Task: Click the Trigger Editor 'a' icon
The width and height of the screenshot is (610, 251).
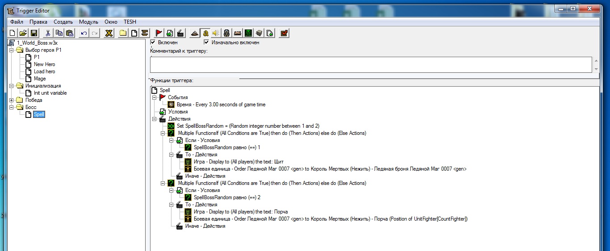Action: point(205,33)
